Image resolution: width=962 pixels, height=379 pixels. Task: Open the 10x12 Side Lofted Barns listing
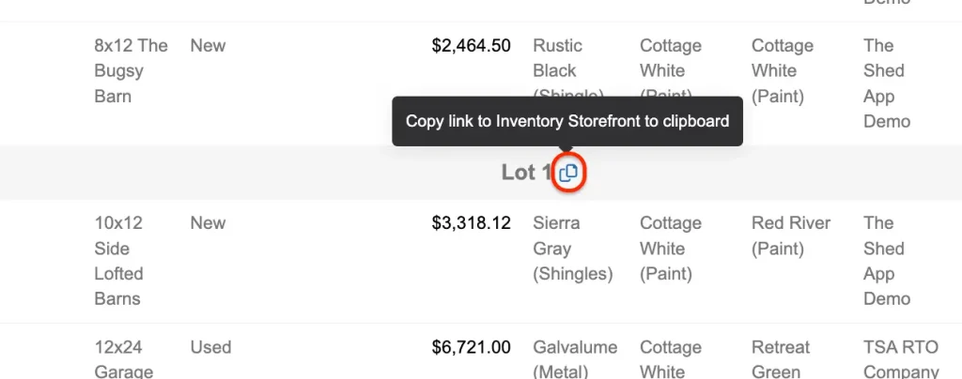tap(118, 261)
